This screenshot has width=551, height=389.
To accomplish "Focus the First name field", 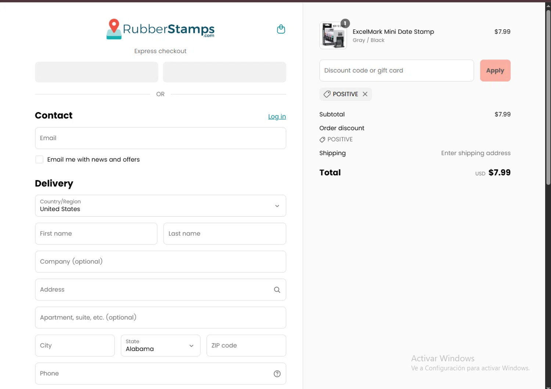I will 96,234.
